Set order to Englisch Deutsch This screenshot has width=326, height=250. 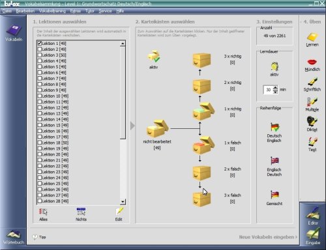274,167
